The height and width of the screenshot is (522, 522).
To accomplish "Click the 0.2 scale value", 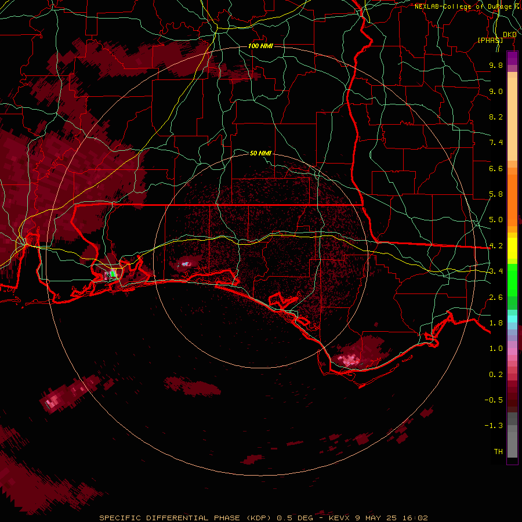I will point(496,375).
